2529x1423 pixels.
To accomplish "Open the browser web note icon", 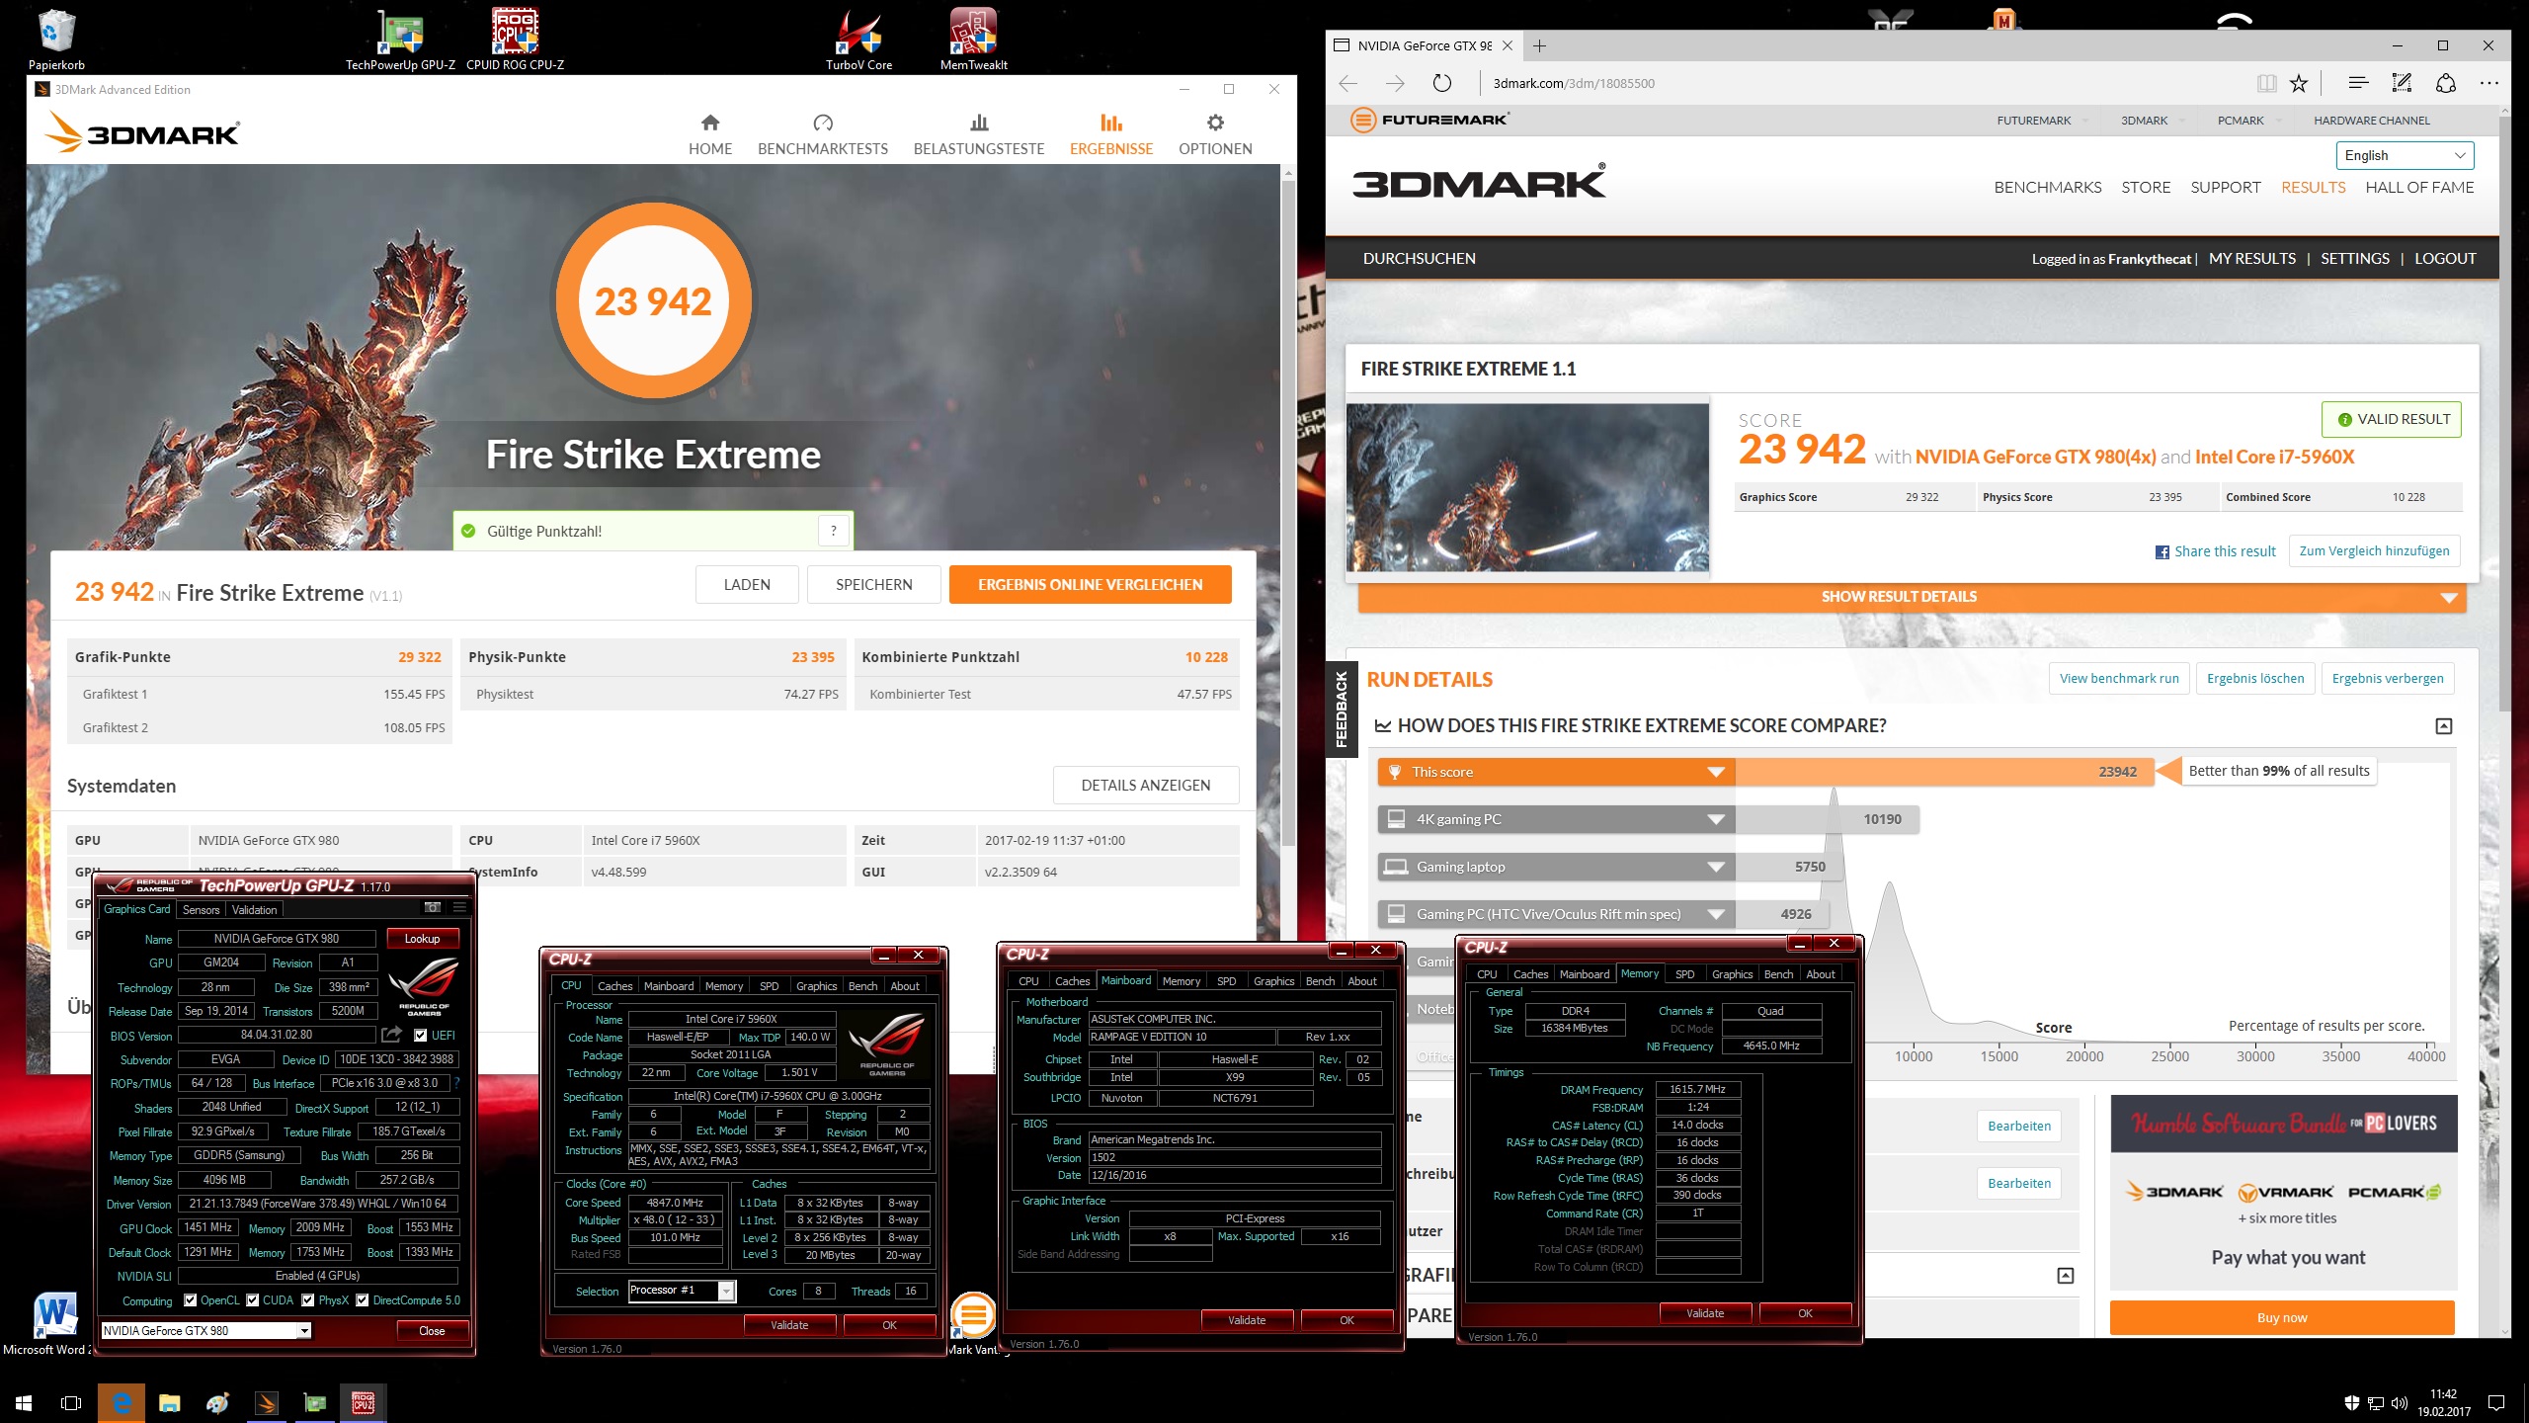I will tap(2402, 83).
